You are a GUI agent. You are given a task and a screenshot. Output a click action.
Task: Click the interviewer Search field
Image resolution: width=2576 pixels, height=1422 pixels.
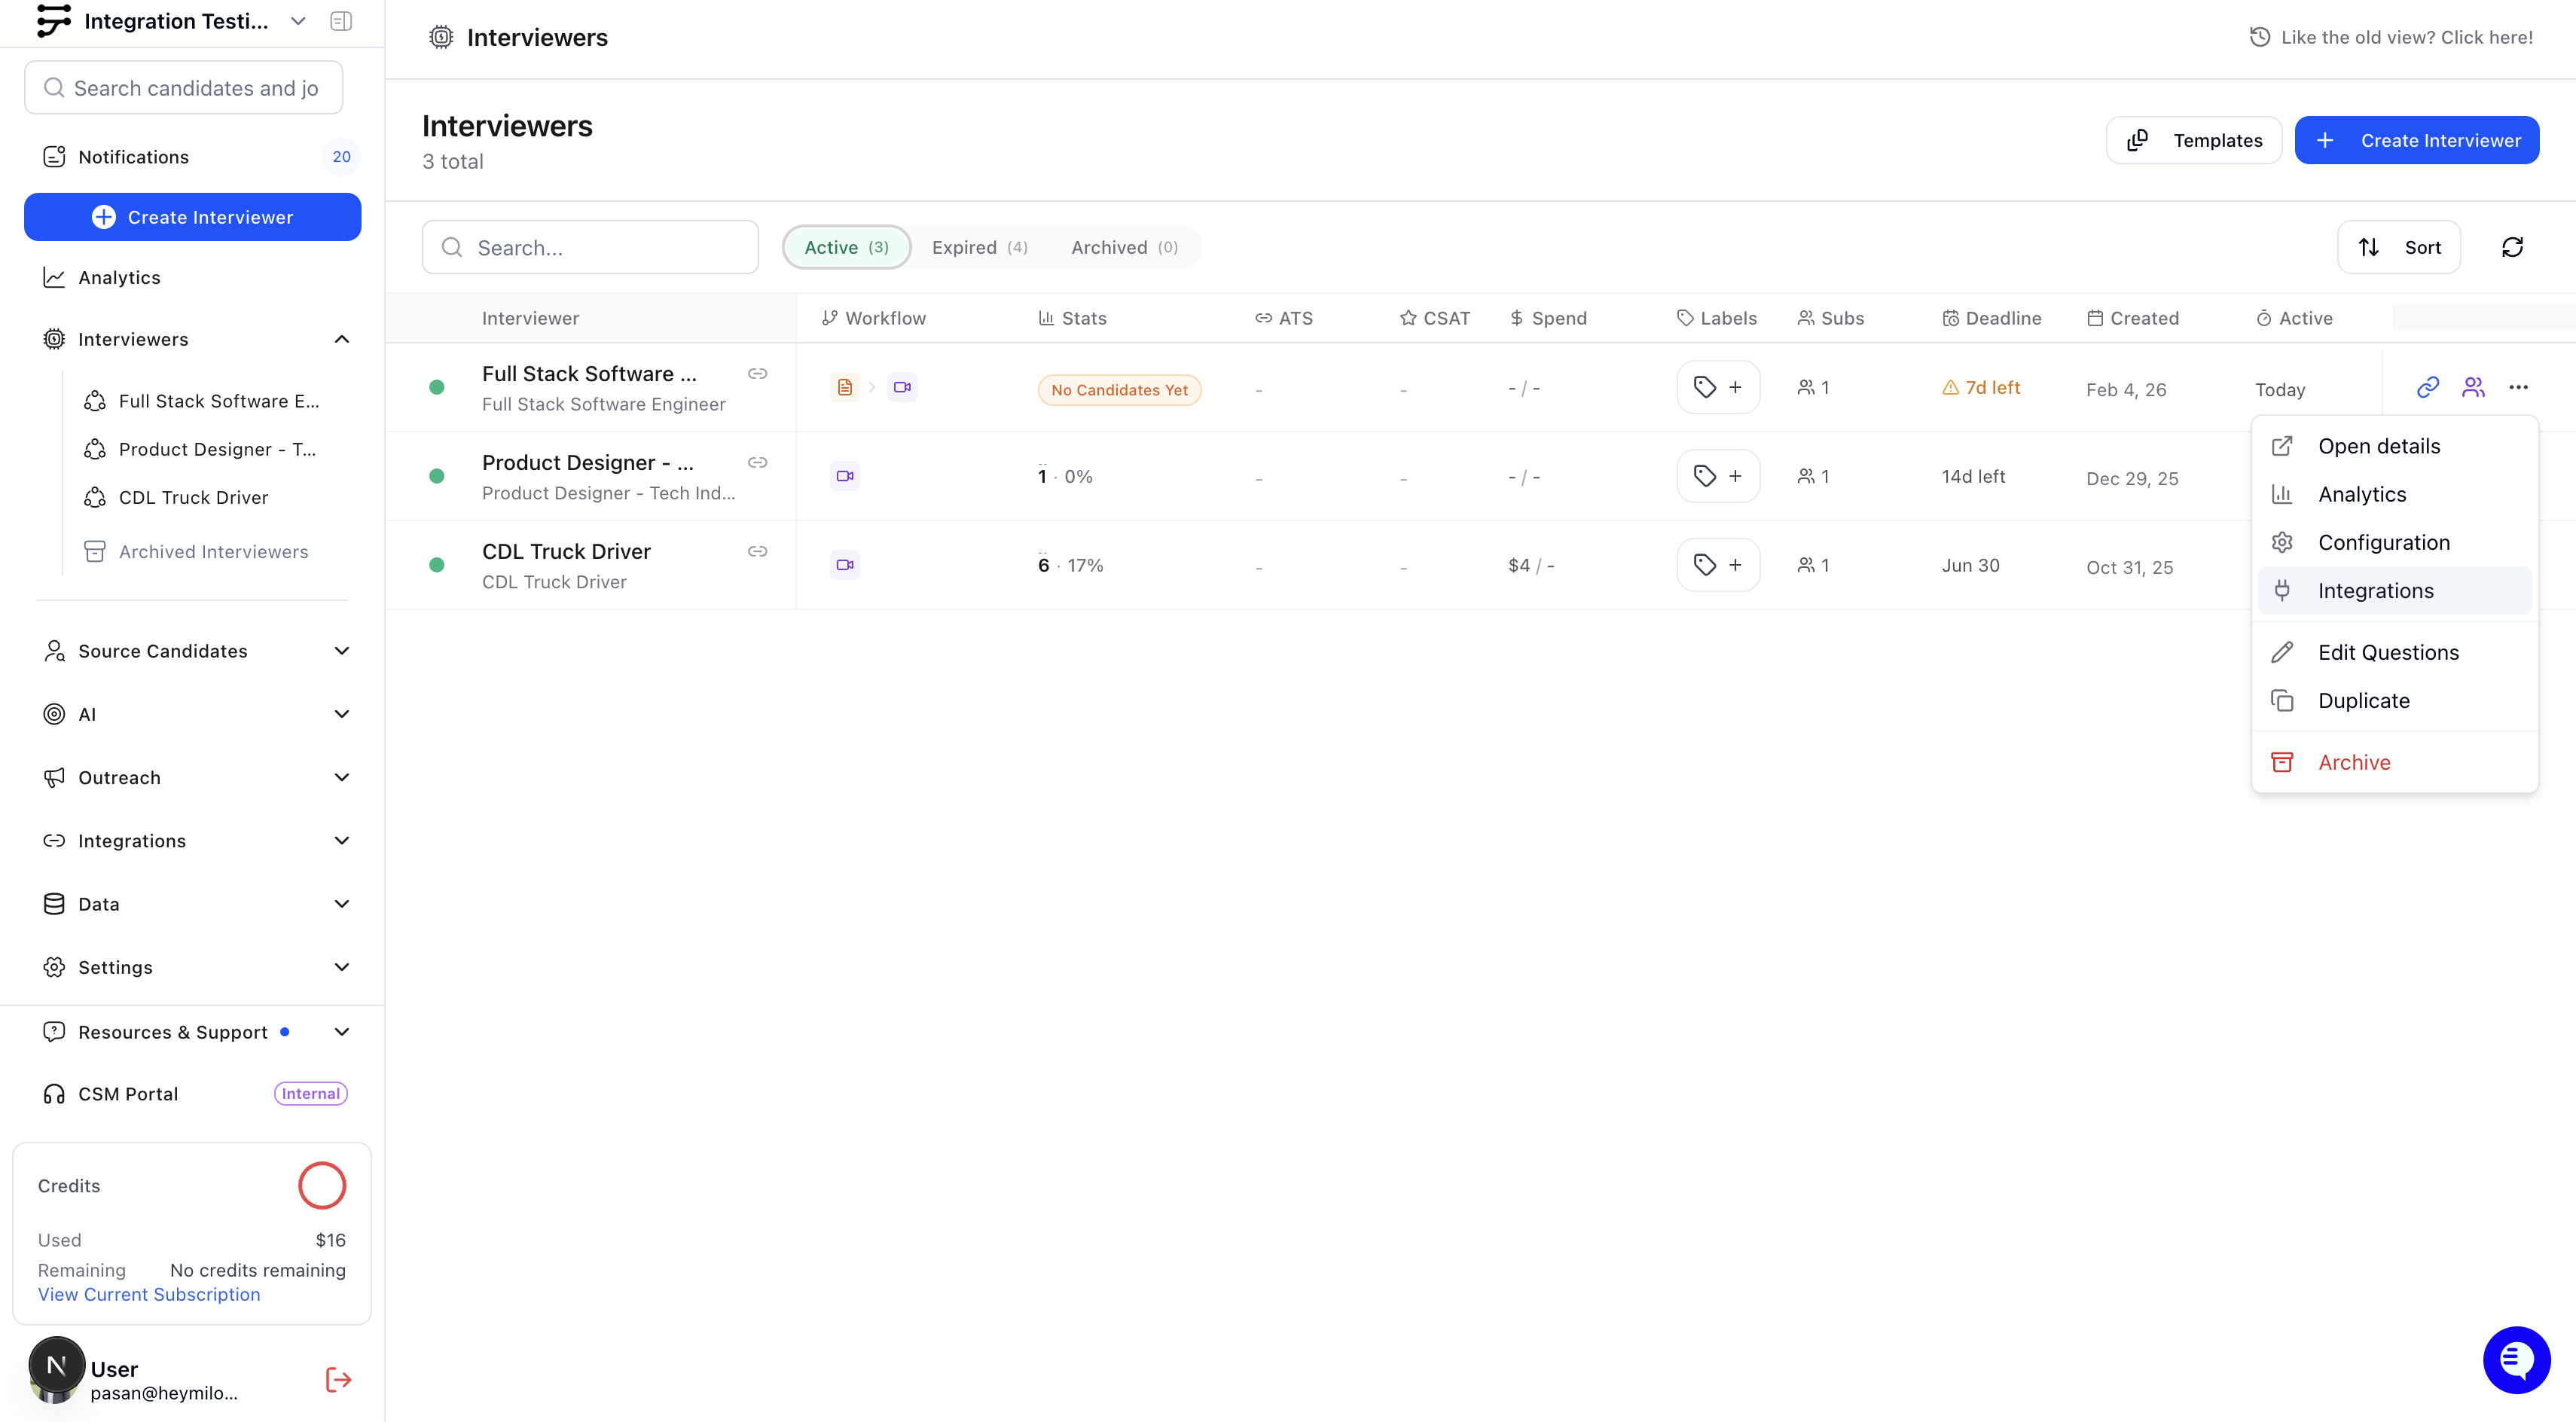(590, 247)
